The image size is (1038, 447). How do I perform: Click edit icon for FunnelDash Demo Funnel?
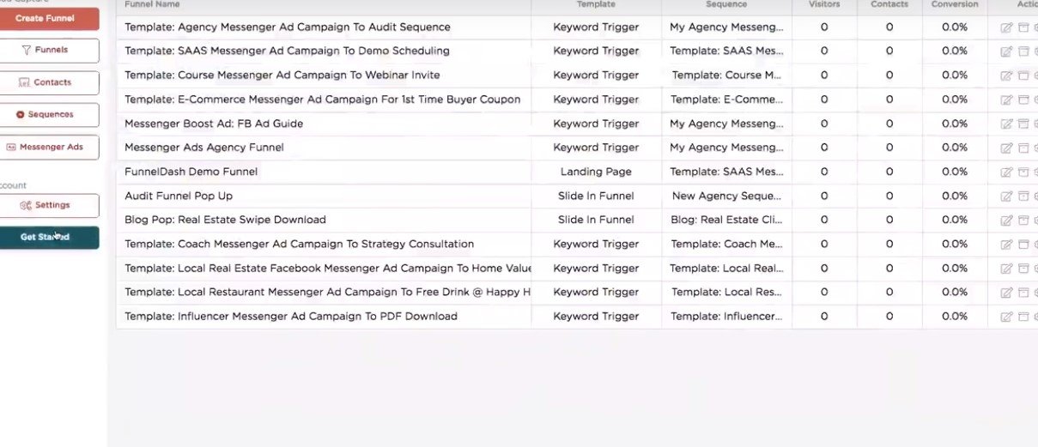pos(1006,172)
